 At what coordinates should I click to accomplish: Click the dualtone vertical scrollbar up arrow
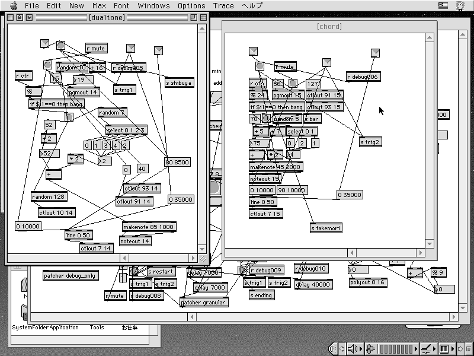202,28
